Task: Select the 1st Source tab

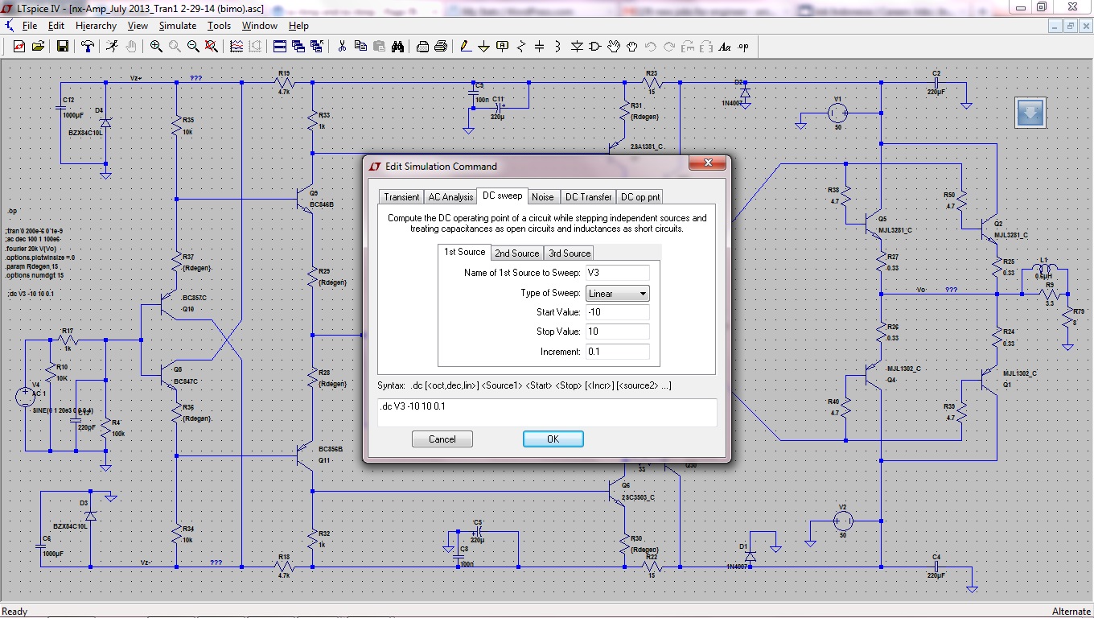Action: pyautogui.click(x=466, y=252)
